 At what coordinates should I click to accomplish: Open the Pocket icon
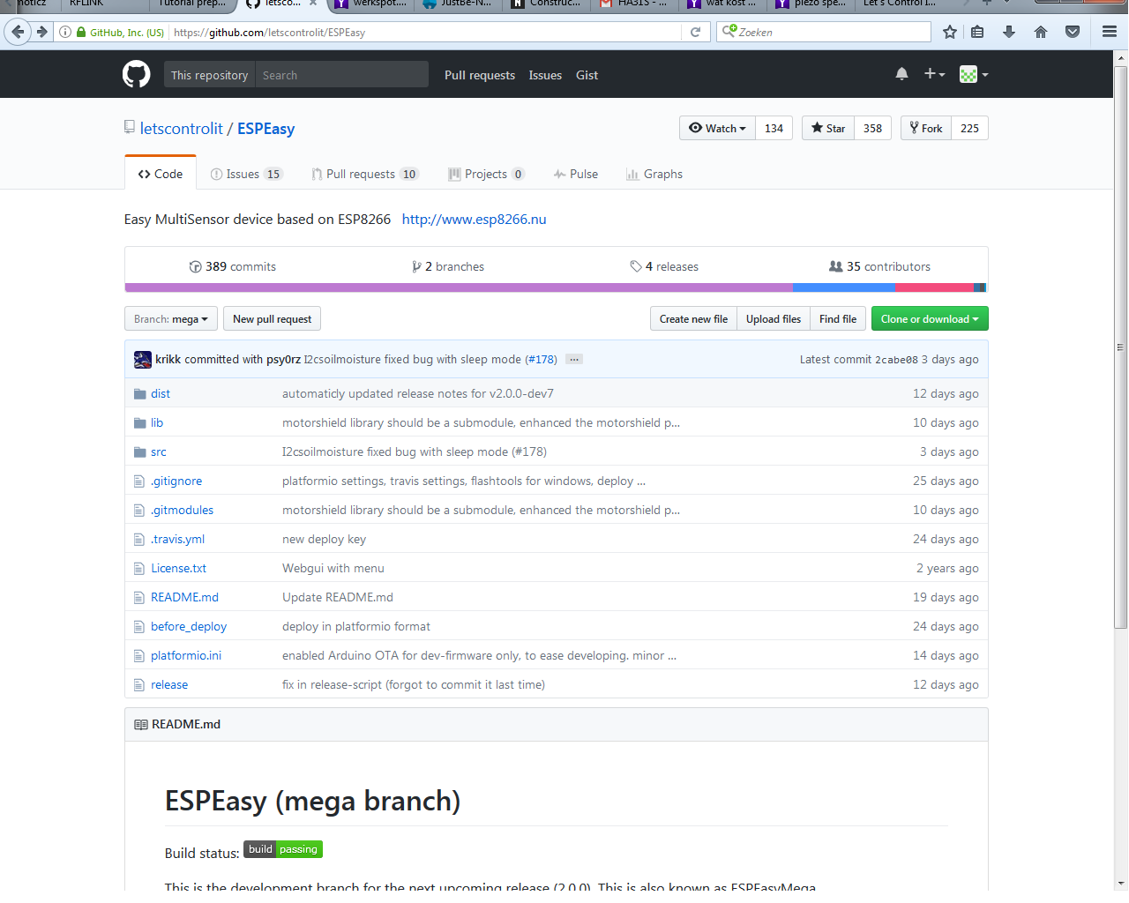click(x=1073, y=32)
